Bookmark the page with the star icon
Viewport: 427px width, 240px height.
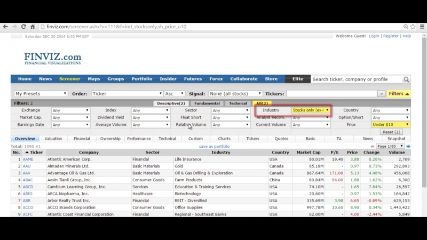413,27
